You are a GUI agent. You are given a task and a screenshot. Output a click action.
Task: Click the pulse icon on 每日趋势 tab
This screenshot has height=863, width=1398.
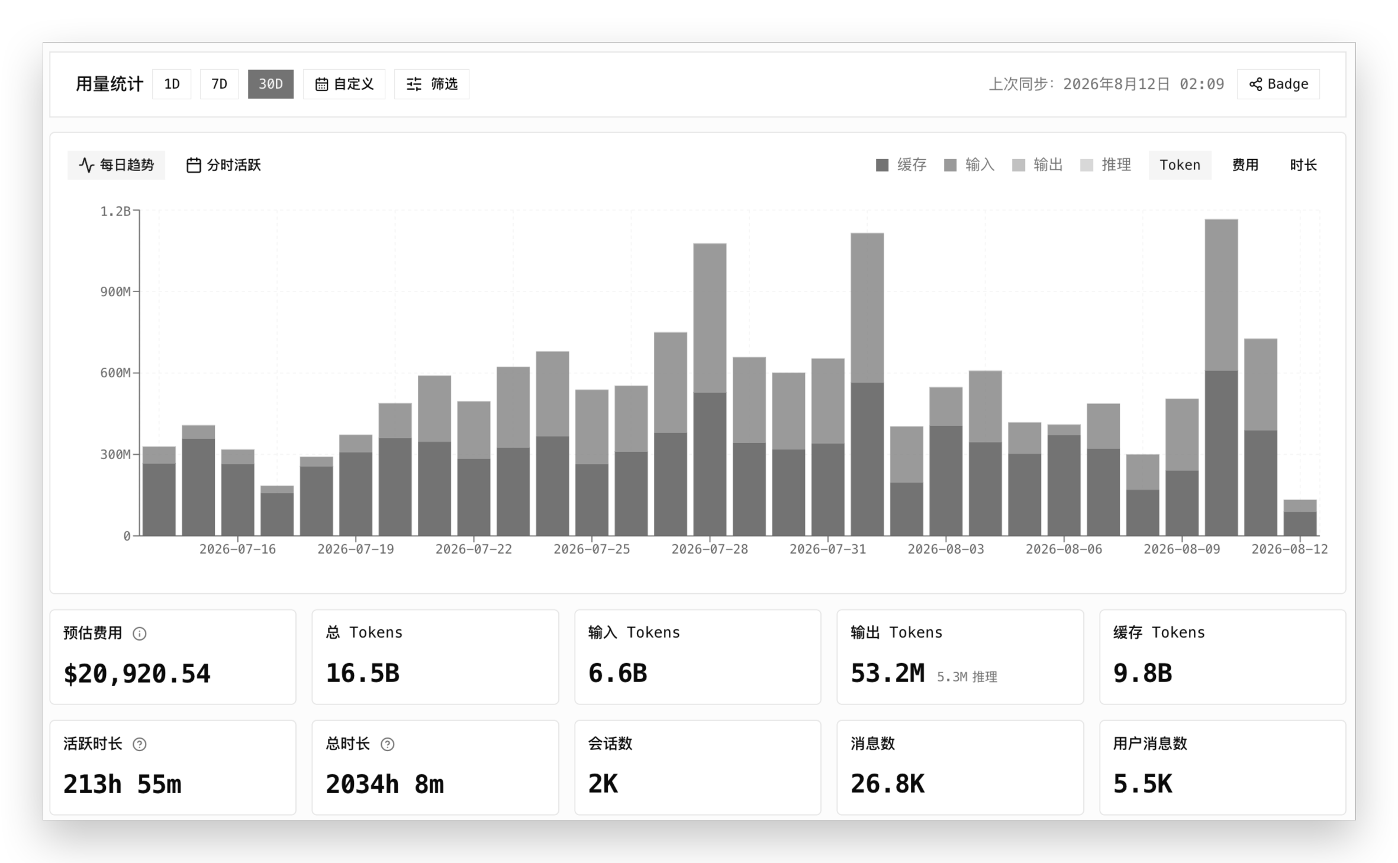coord(87,165)
